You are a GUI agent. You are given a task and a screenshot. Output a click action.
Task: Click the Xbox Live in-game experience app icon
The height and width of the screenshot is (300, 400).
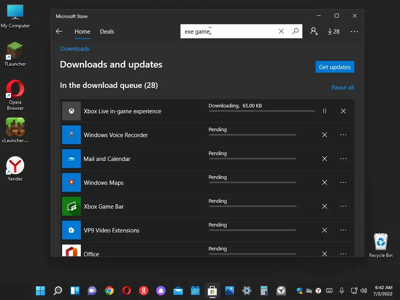[71, 111]
